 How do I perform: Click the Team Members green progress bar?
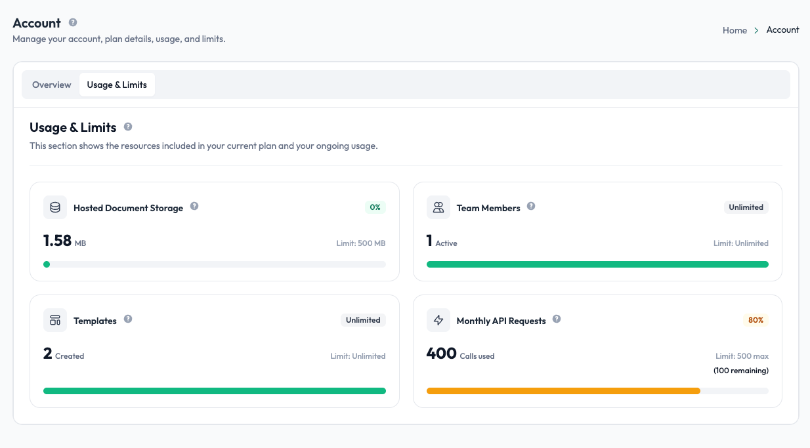click(x=597, y=264)
